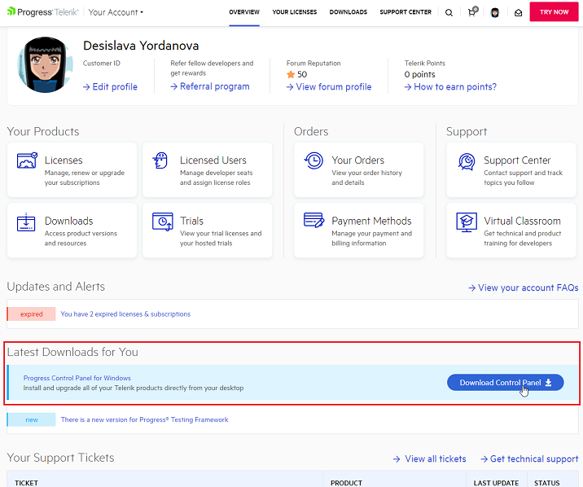
Task: Click the Licensed Users icon
Action: (161, 161)
